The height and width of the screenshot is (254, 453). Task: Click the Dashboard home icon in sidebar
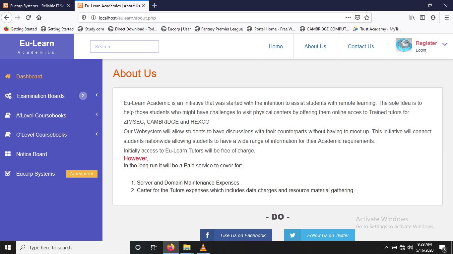coord(8,76)
